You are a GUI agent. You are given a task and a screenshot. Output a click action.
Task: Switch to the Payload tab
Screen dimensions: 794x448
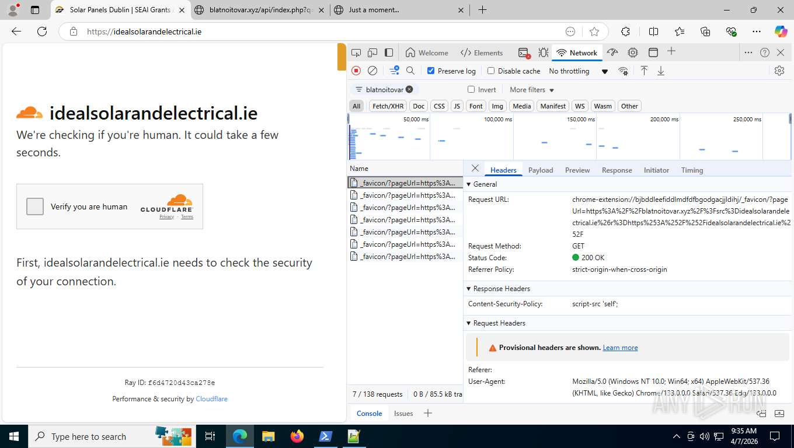(541, 170)
